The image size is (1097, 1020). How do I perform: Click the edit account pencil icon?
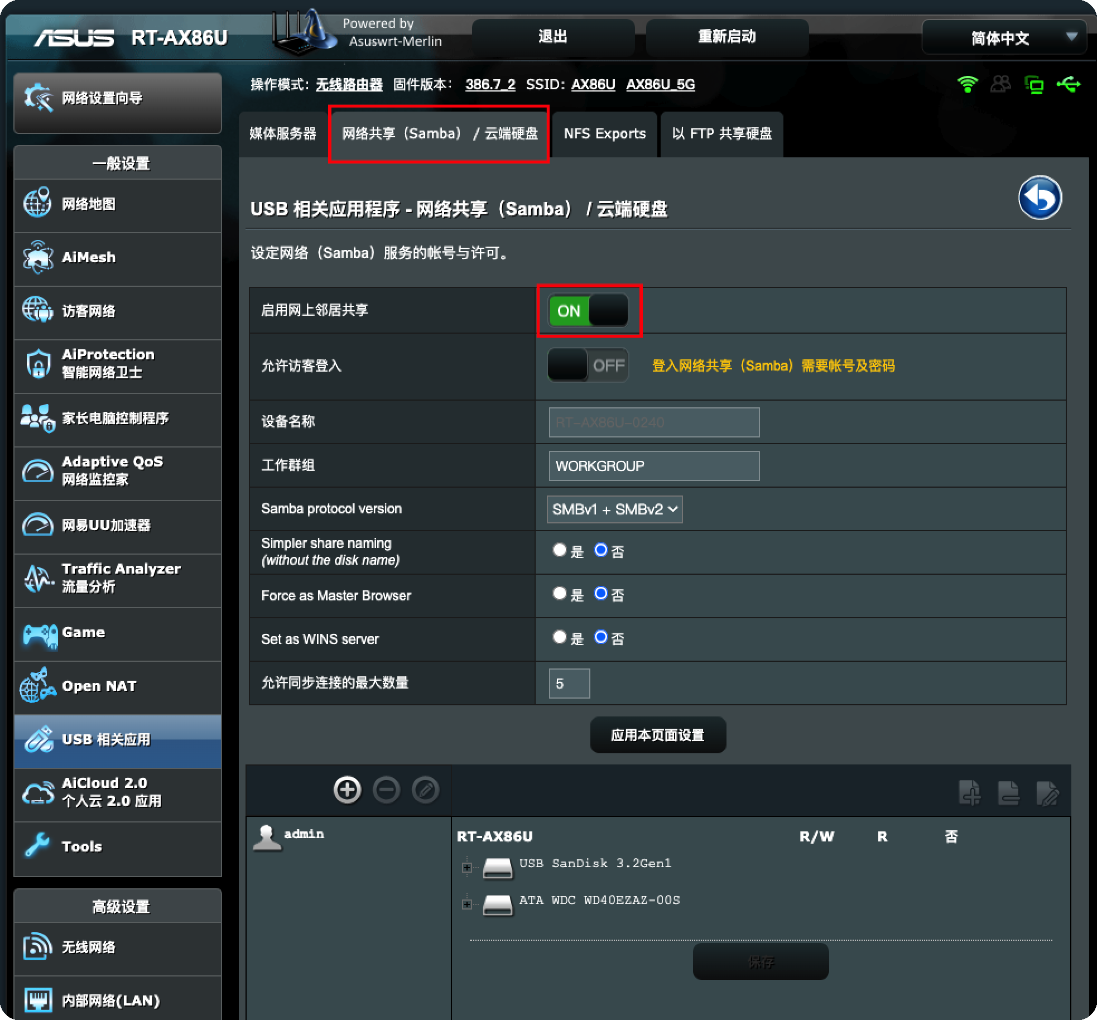pyautogui.click(x=425, y=790)
